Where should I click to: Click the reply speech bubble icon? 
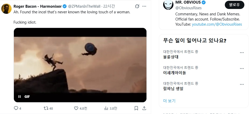16,108
